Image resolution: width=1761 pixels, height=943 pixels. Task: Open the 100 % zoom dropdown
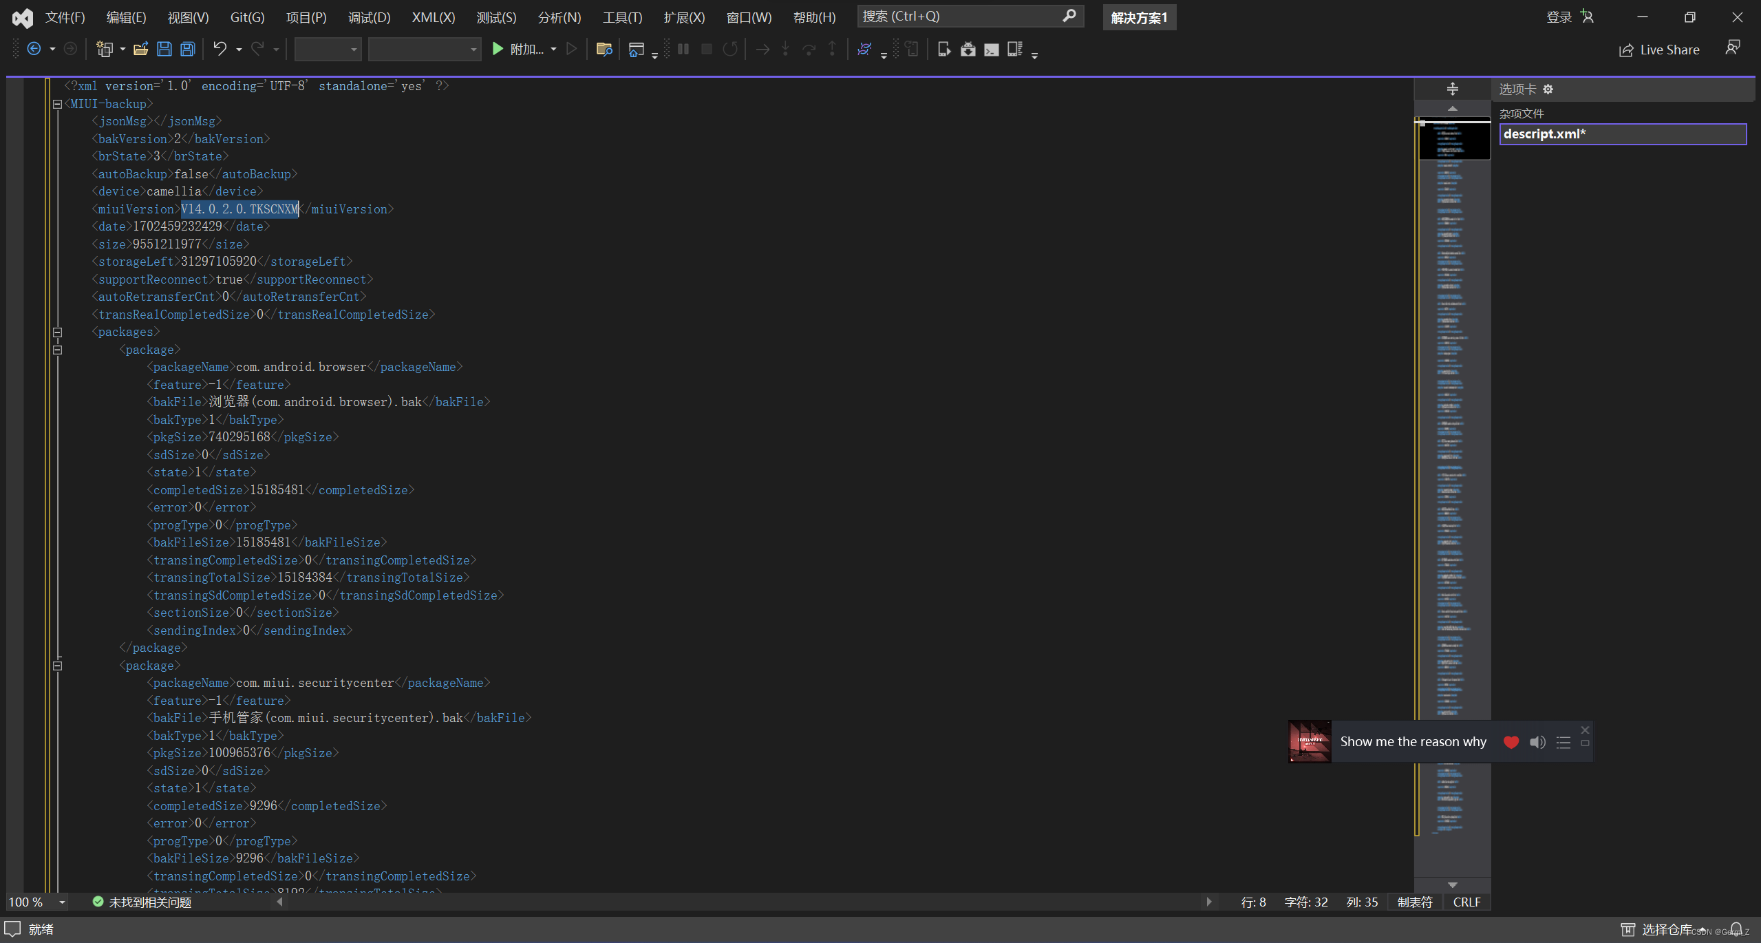click(x=62, y=902)
